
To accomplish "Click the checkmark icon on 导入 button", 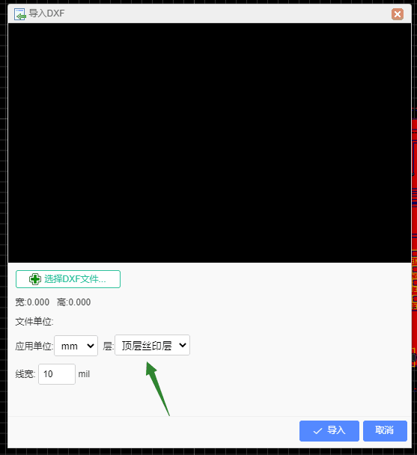I will tap(317, 431).
